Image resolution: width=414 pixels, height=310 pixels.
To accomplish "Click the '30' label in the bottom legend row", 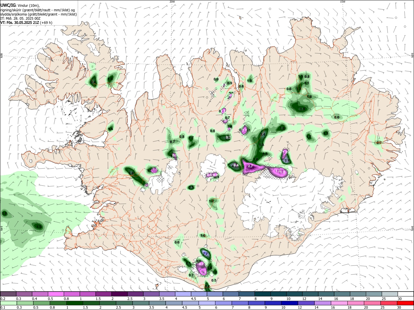I will 399,307.
